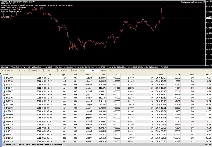Switch to the XAGUSD,M15 chart tab
Image resolution: width=212 pixels, height=147 pixels.
point(107,70)
